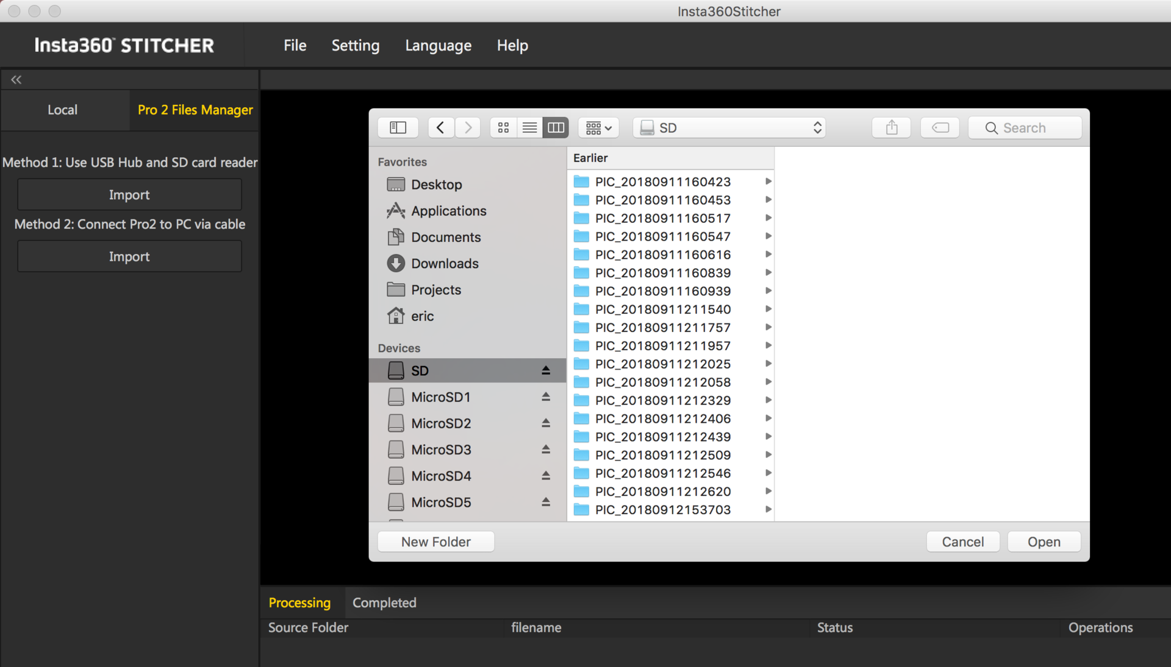The image size is (1171, 667).
Task: Switch to column view in file dialog
Action: [556, 128]
